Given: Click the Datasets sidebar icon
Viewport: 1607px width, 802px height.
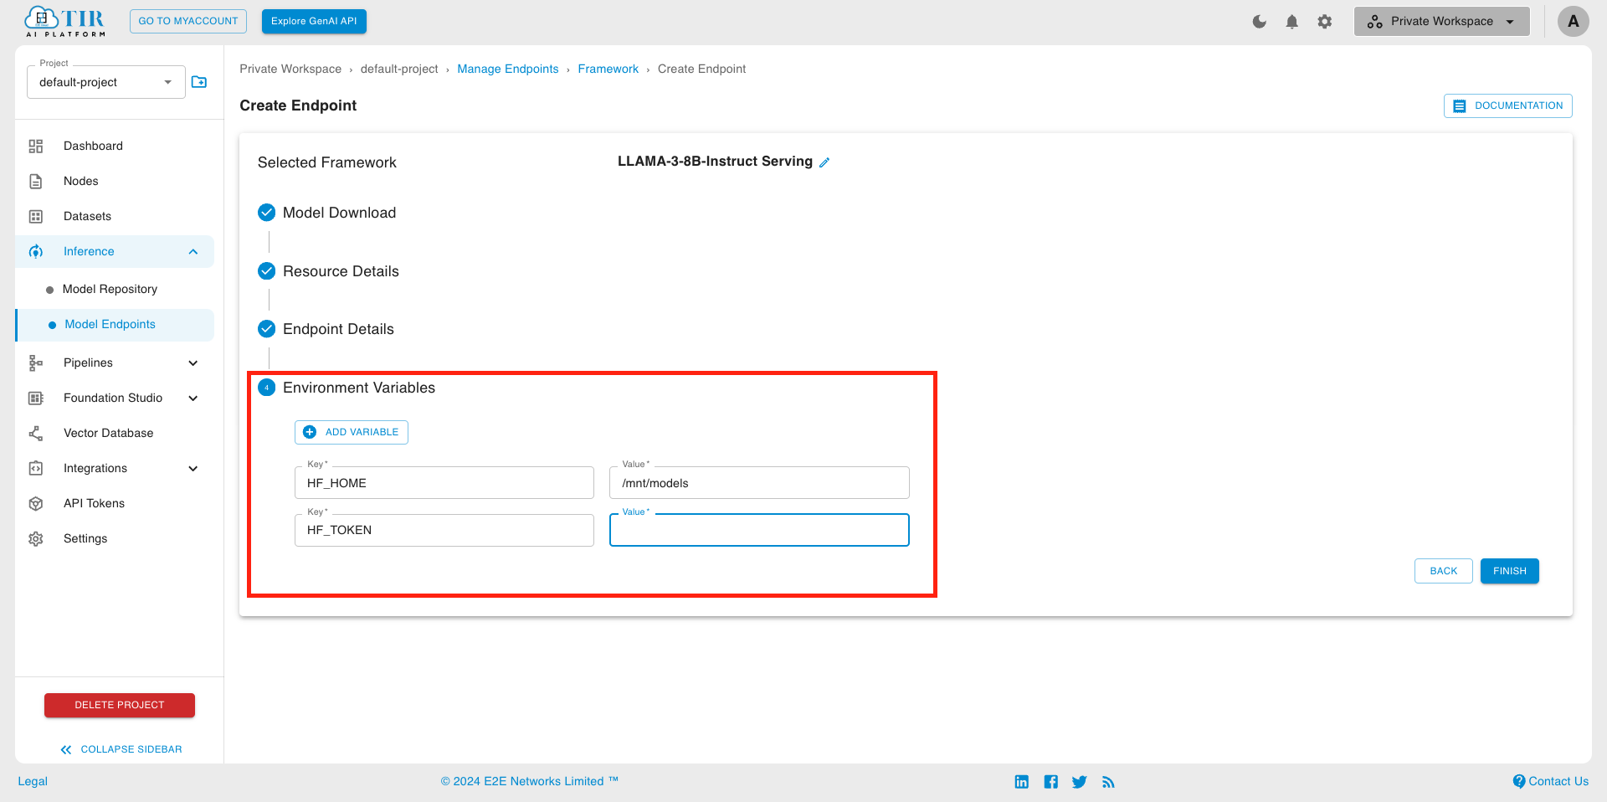Looking at the screenshot, I should coord(36,217).
